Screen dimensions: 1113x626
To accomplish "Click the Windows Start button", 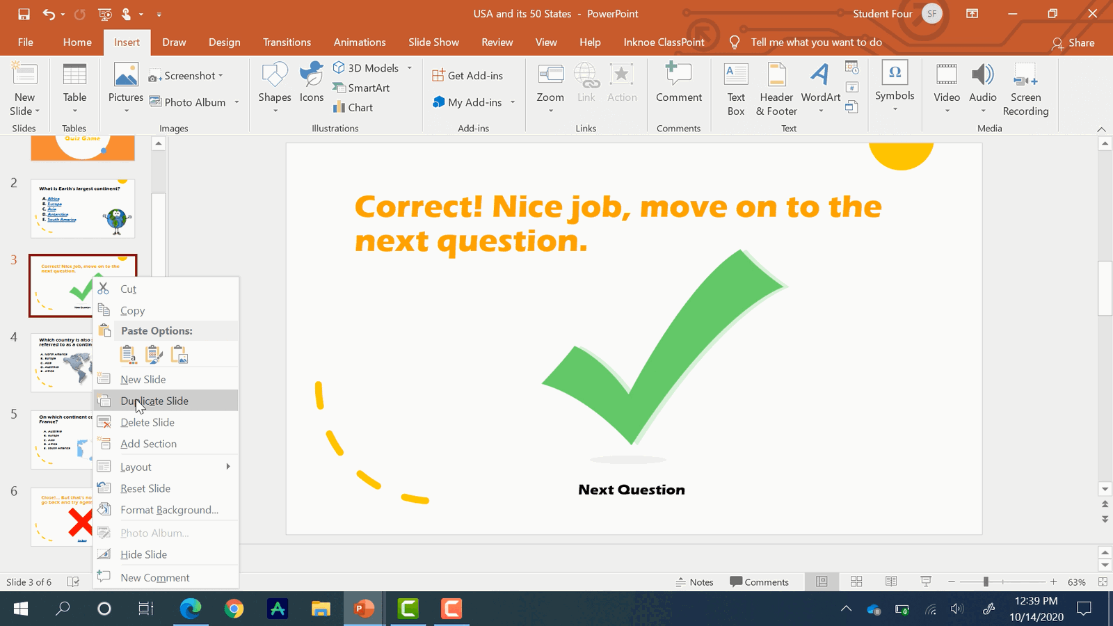I will pos(21,609).
